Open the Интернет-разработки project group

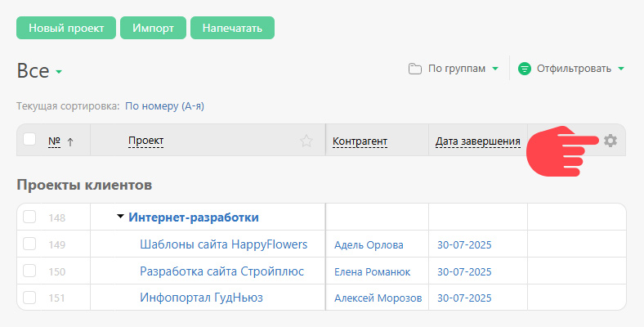click(x=194, y=217)
